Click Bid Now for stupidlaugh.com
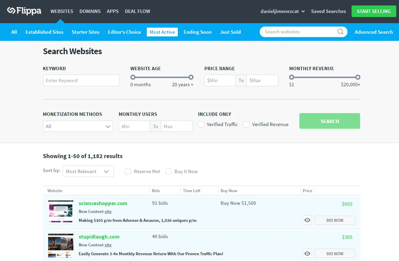 (335, 254)
